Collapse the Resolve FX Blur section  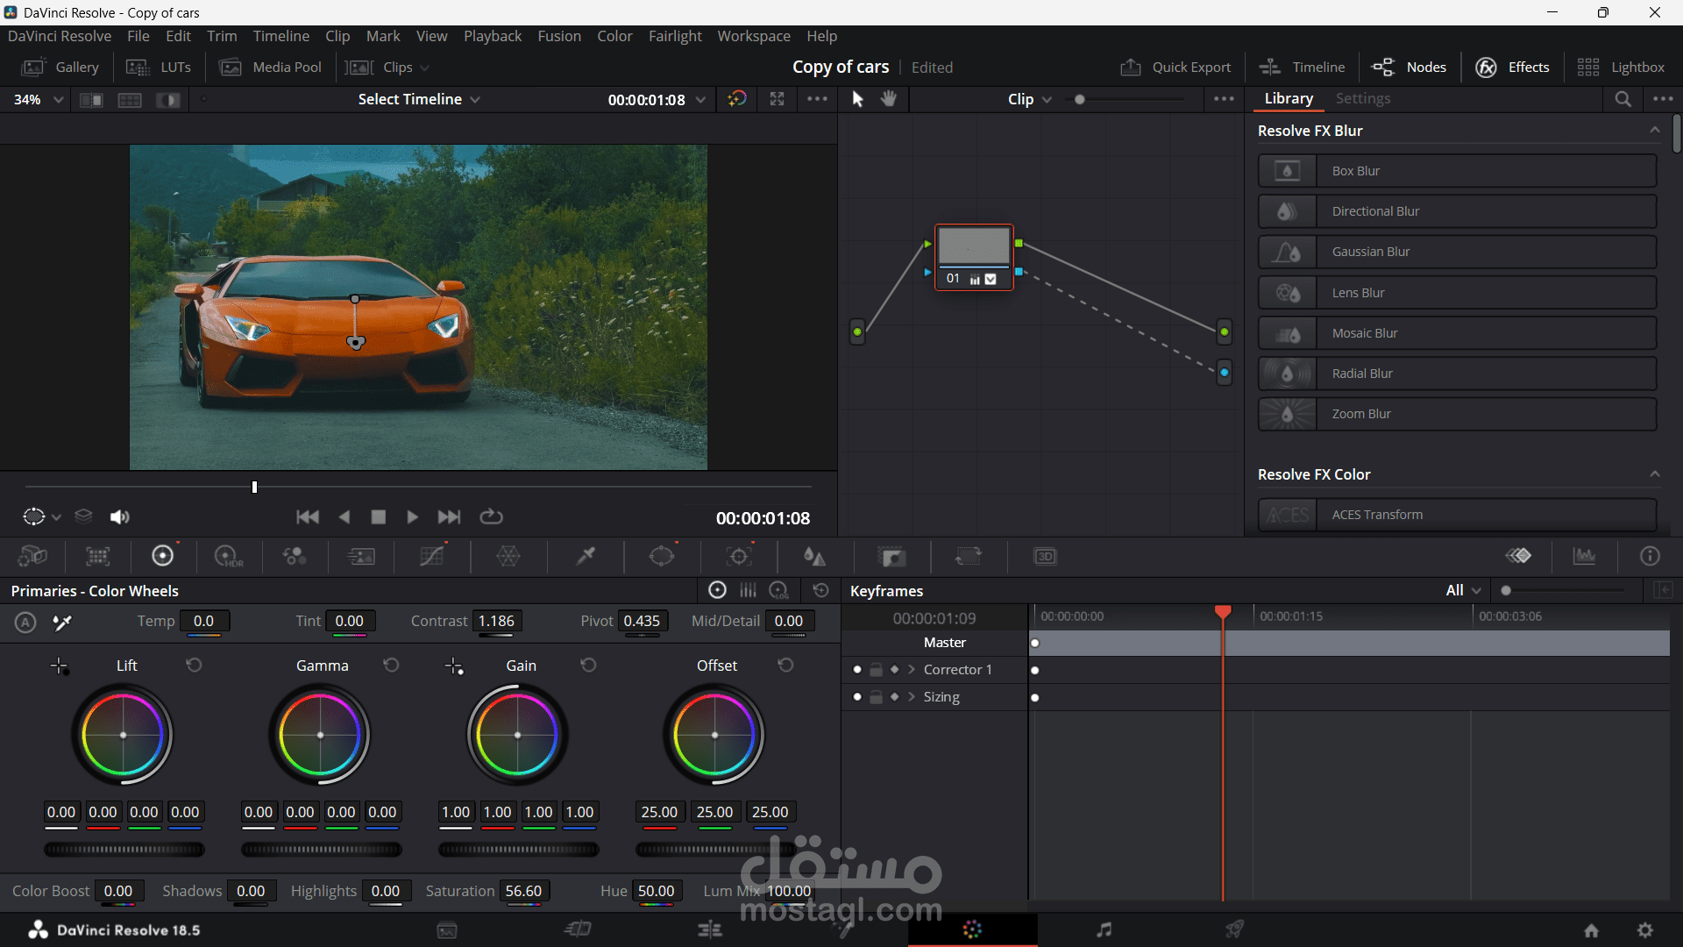1654,131
